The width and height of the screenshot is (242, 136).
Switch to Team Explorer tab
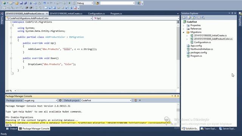pyautogui.click(x=208, y=128)
